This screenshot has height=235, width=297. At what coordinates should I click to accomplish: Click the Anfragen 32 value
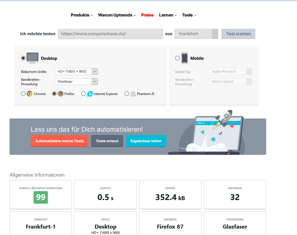pyautogui.click(x=235, y=197)
